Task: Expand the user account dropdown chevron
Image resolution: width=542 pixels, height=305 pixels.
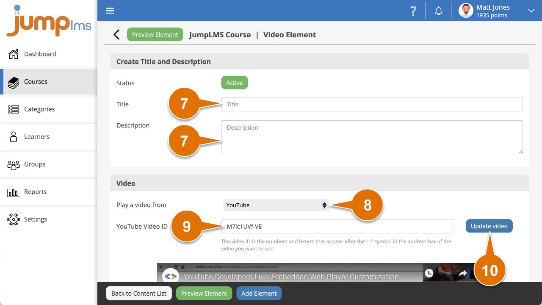Action: (x=531, y=11)
